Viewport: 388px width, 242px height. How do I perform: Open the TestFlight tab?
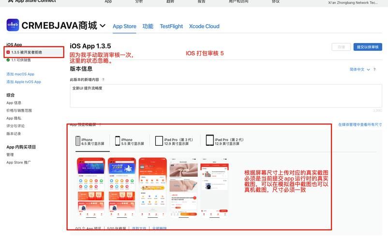point(171,26)
